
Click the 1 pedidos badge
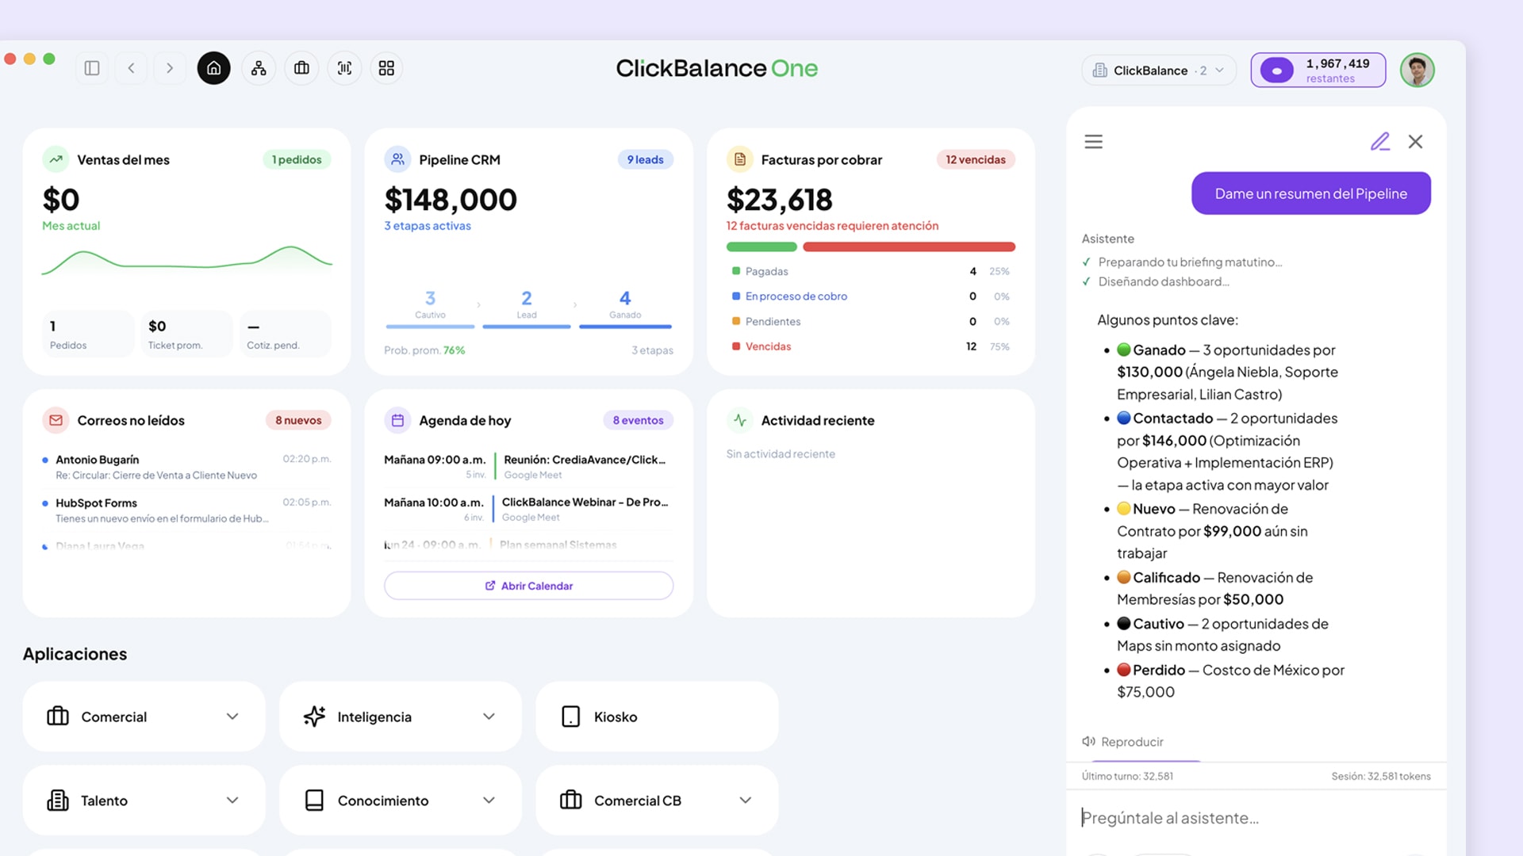(x=297, y=160)
